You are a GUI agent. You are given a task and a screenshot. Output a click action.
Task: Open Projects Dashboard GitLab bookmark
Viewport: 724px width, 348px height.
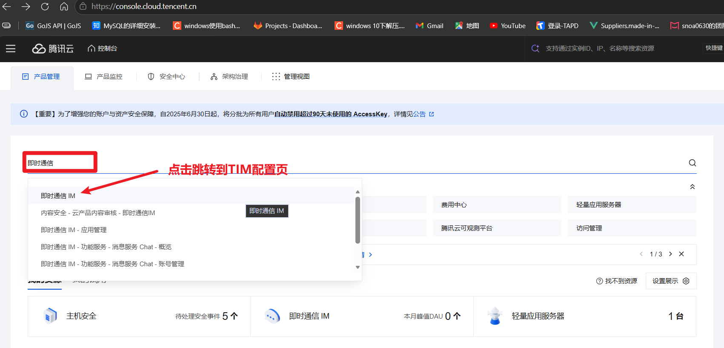click(x=288, y=26)
